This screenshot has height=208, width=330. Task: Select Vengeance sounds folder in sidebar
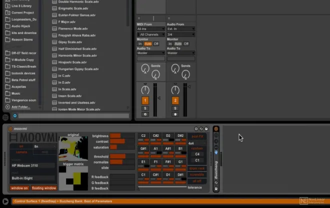click(20, 100)
